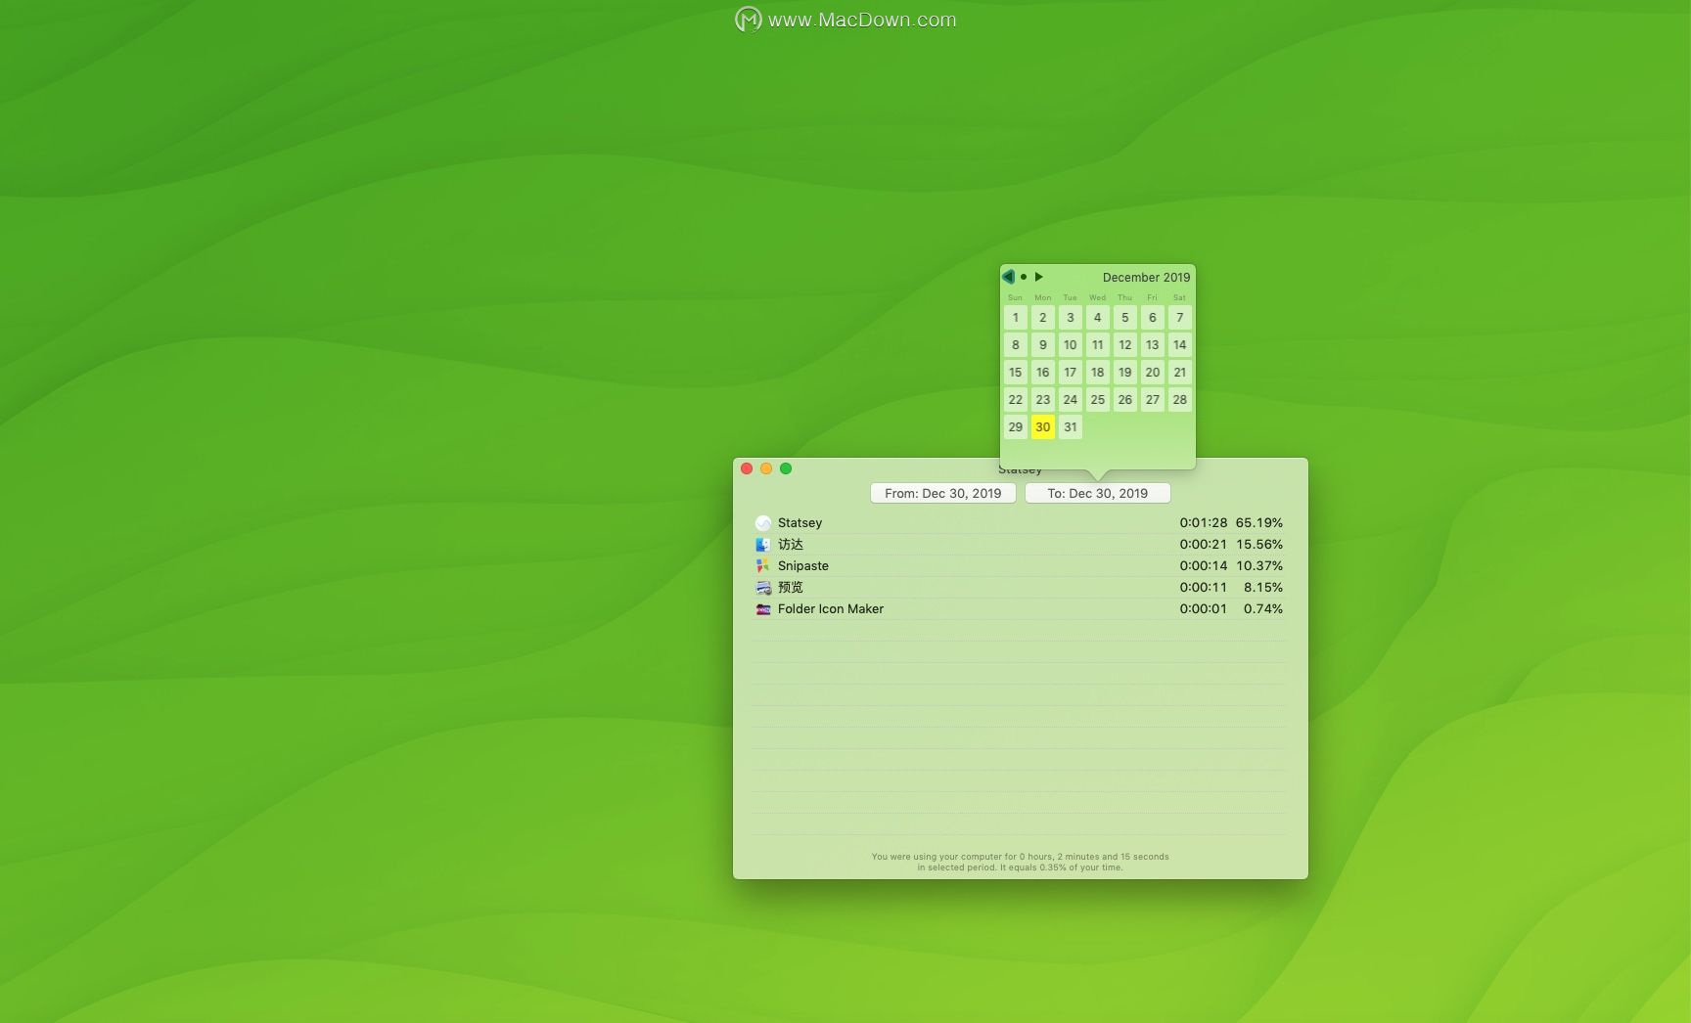Pick day 11 in the calendar
Image resolution: width=1691 pixels, height=1023 pixels.
1098,345
